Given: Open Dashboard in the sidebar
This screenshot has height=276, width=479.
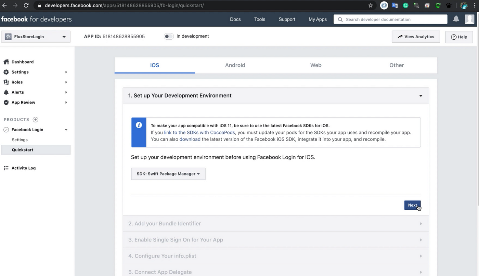Looking at the screenshot, I should [x=23, y=62].
